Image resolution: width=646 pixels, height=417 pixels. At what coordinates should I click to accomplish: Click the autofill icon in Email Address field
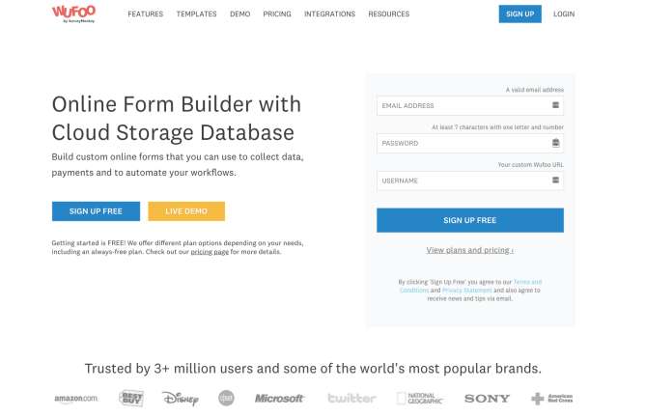click(555, 105)
